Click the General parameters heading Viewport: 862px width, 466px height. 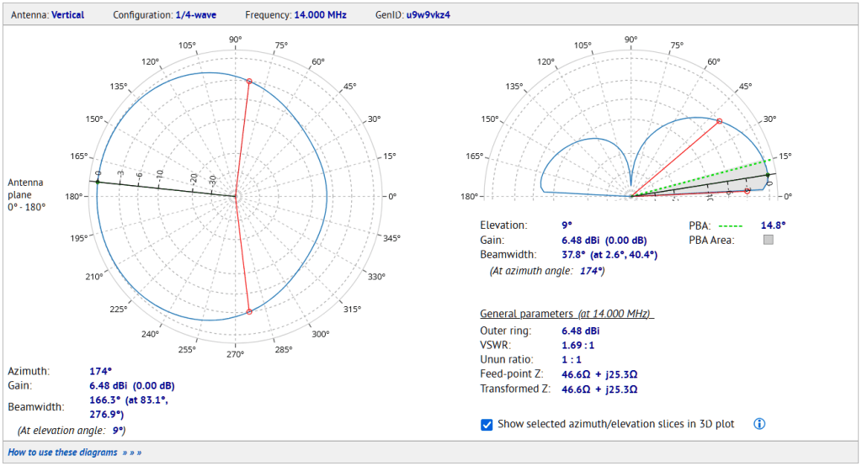tap(567, 313)
